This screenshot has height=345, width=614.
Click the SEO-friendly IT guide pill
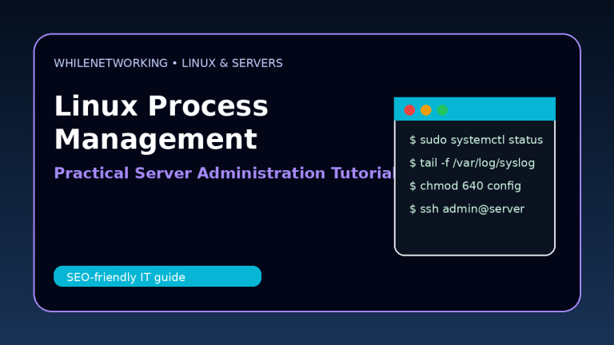click(x=157, y=276)
